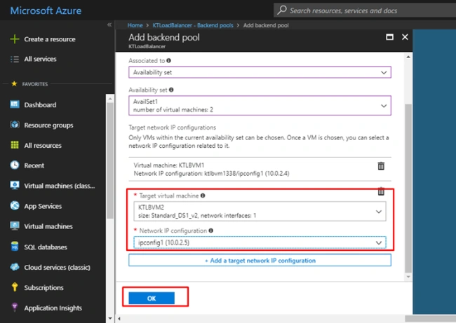The height and width of the screenshot is (323, 456).
Task: Click the Recent clock icon
Action: pyautogui.click(x=15, y=165)
